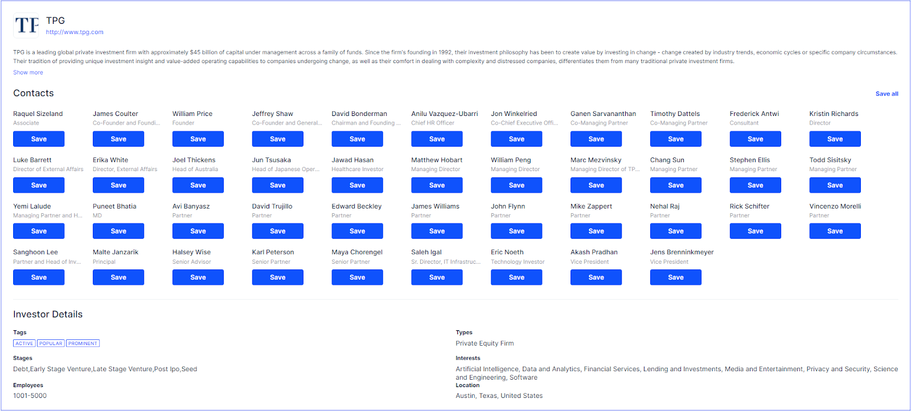Save contact Marc Mezvinsky
This screenshot has height=411, width=911.
[x=596, y=185]
